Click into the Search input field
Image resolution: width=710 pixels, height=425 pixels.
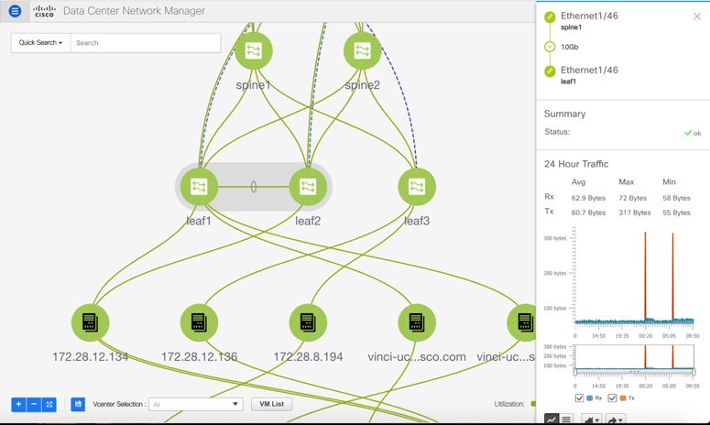145,43
